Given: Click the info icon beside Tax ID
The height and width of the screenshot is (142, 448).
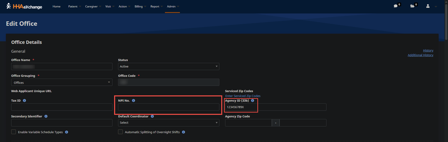Looking at the screenshot, I should (x=24, y=101).
